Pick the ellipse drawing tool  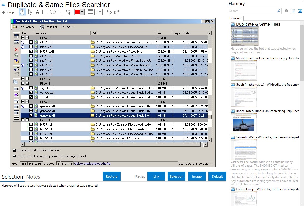click(x=53, y=12)
